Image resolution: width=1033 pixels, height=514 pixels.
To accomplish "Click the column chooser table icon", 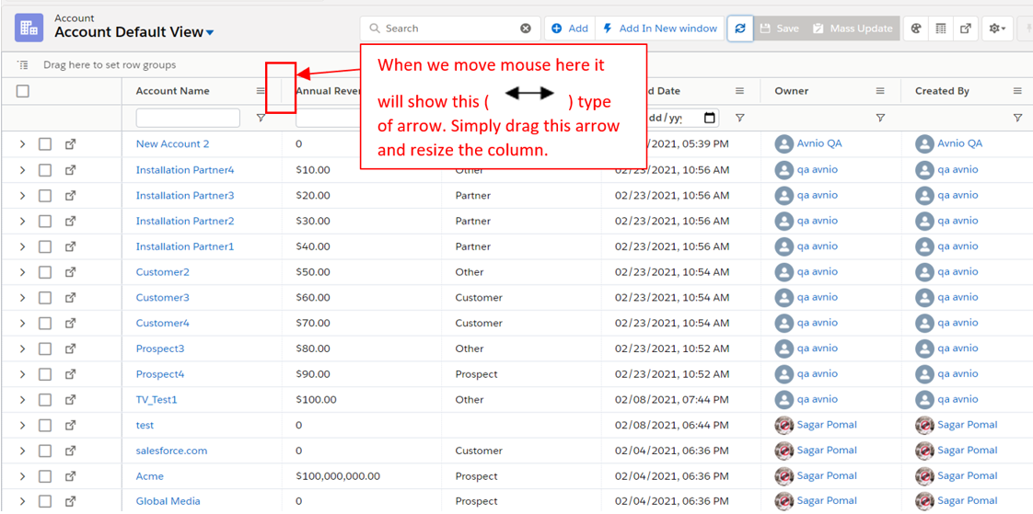I will (x=940, y=29).
